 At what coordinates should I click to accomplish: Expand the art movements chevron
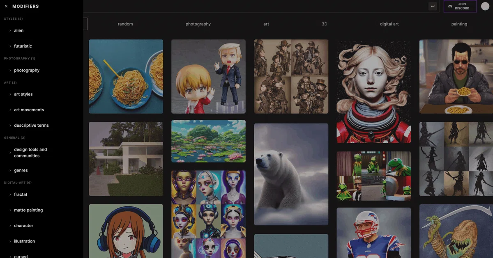pyautogui.click(x=10, y=110)
